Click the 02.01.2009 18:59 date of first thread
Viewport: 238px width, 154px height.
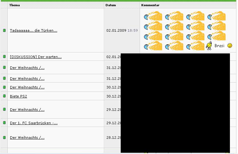tap(122, 30)
